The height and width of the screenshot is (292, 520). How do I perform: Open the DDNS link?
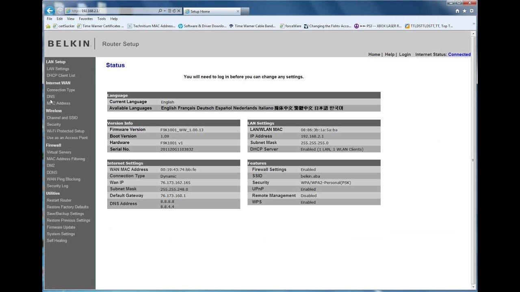(52, 172)
